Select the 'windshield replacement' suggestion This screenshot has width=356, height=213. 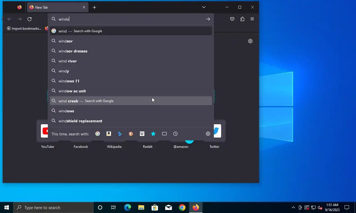(131, 121)
